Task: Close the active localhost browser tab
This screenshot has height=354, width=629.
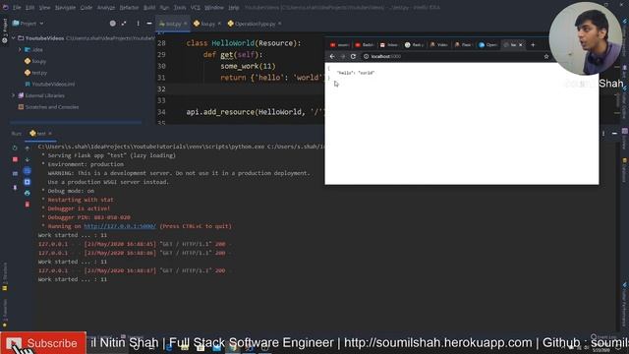Action: [521, 45]
